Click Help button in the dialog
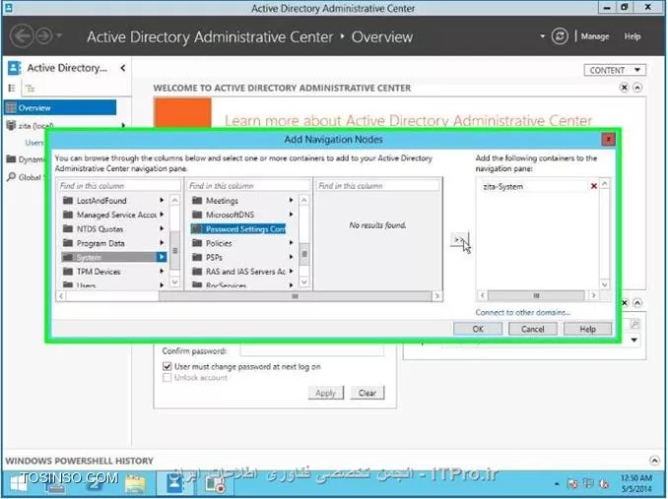This screenshot has width=668, height=499. 587,329
